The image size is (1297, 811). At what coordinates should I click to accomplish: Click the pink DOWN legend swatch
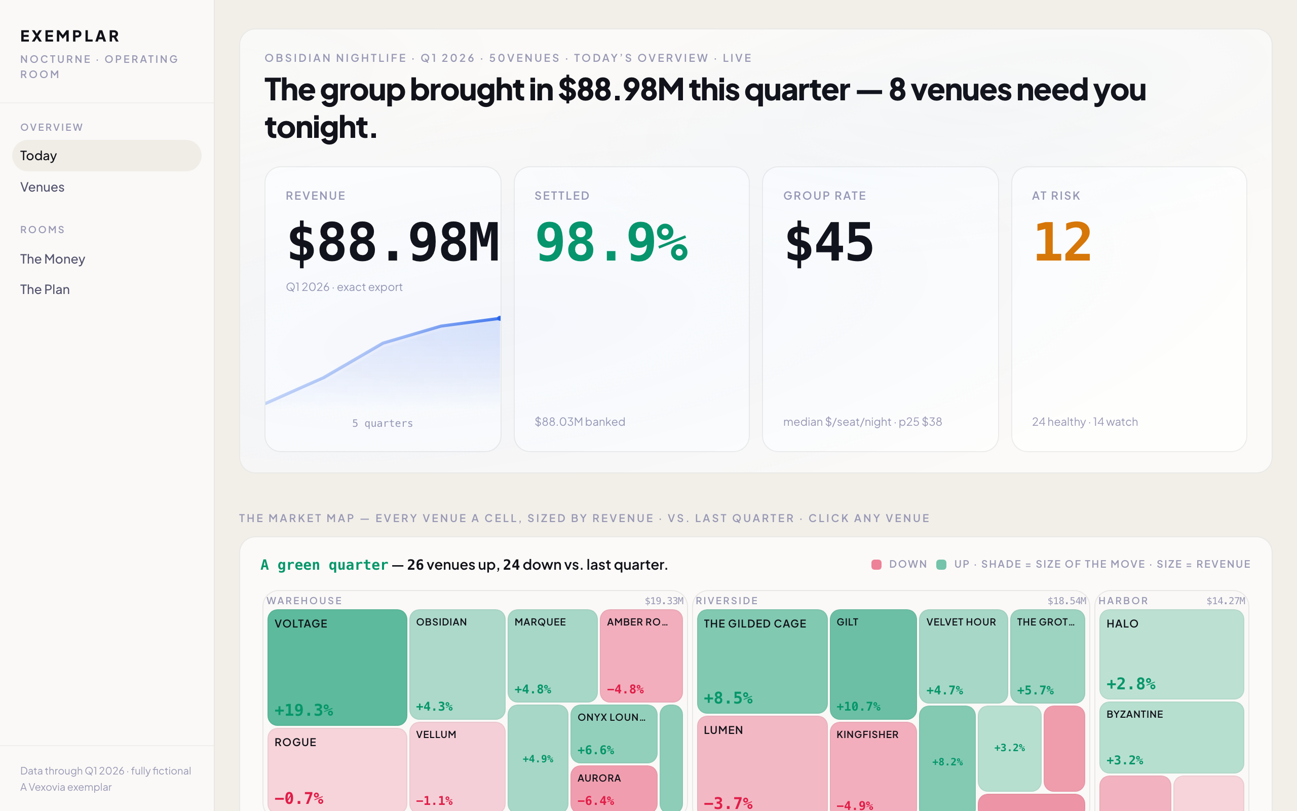tap(876, 564)
